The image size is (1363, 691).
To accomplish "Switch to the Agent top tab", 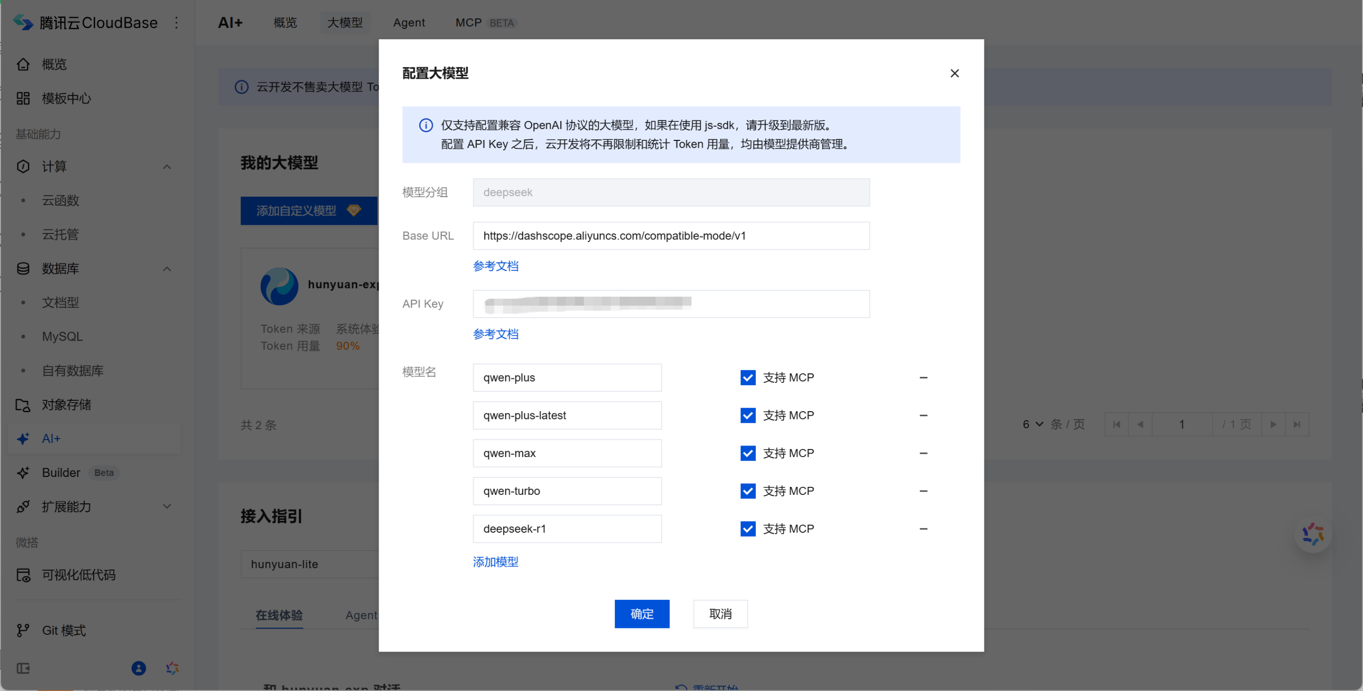I will [409, 23].
